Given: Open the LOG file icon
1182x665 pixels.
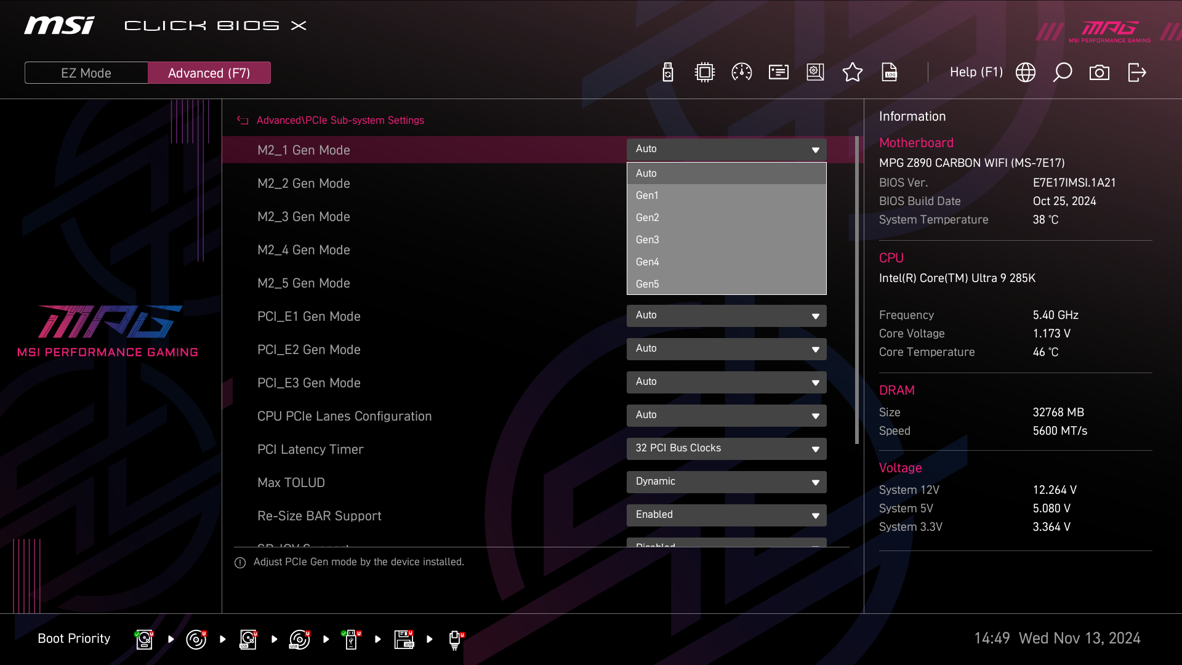Looking at the screenshot, I should [889, 73].
